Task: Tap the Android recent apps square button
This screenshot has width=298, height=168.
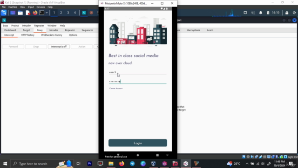Action: click(157, 155)
